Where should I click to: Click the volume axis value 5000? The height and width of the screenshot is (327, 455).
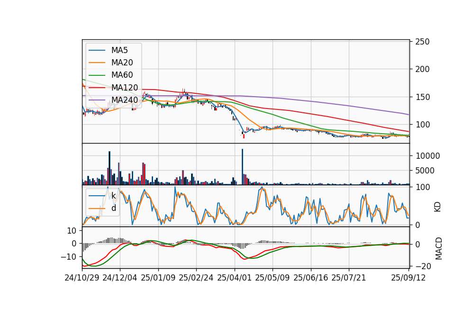pyautogui.click(x=425, y=171)
